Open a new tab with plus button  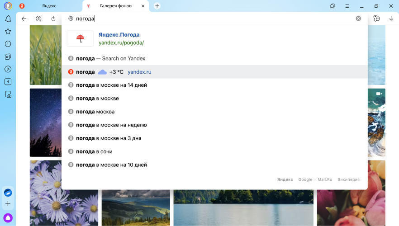[157, 6]
